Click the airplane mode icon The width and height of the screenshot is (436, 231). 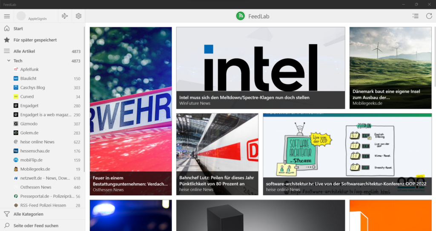(65, 16)
